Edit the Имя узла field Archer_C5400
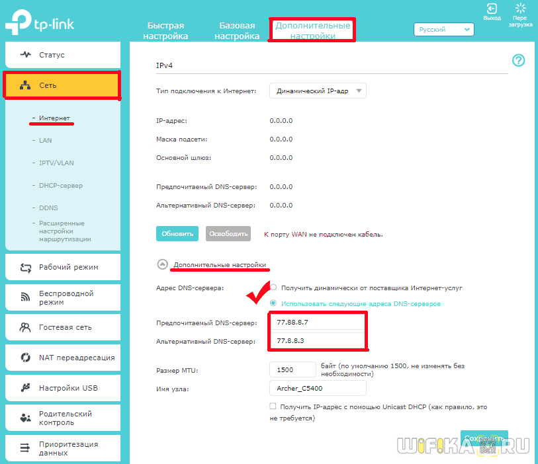 point(318,388)
